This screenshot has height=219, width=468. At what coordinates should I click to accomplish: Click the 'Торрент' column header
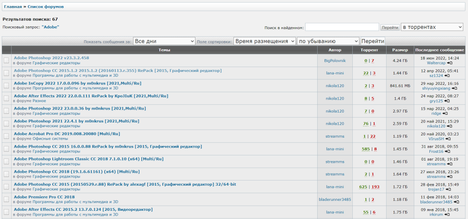point(369,50)
